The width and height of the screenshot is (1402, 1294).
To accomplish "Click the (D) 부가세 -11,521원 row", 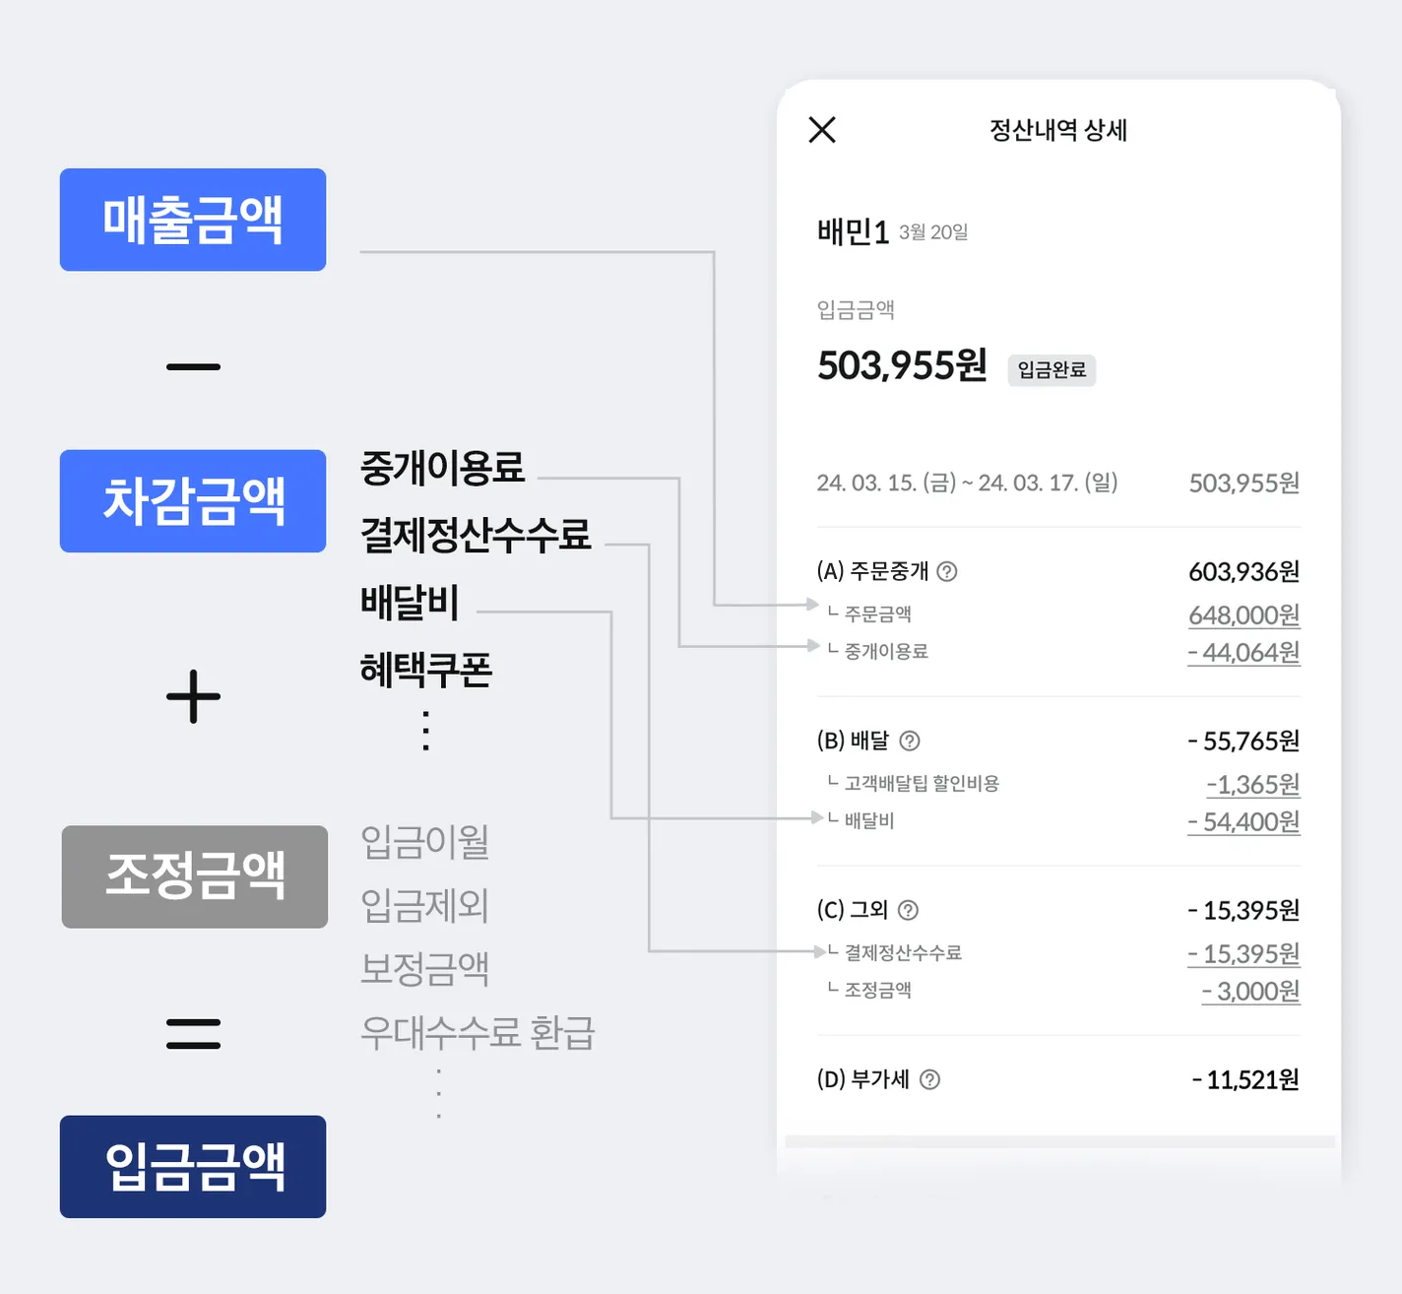I will pos(1058,1080).
